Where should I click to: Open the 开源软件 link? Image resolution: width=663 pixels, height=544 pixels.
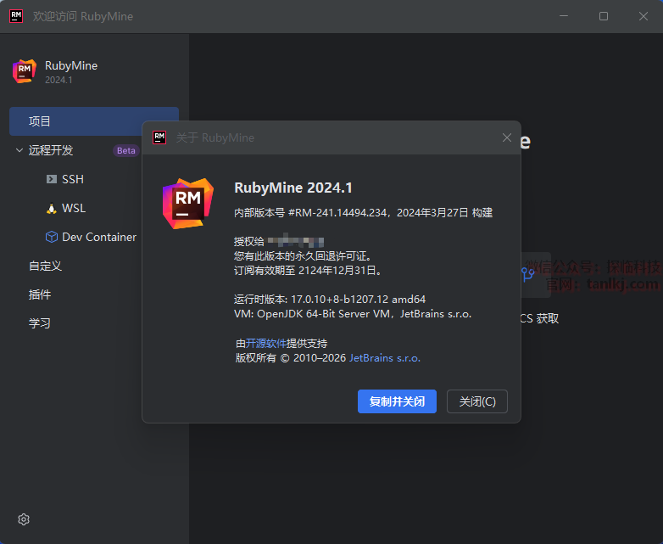pyautogui.click(x=265, y=344)
